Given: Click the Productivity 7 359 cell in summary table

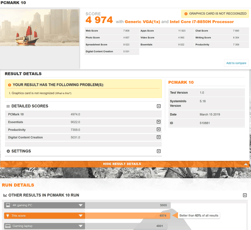Looking at the screenshot, I should pos(221,45).
